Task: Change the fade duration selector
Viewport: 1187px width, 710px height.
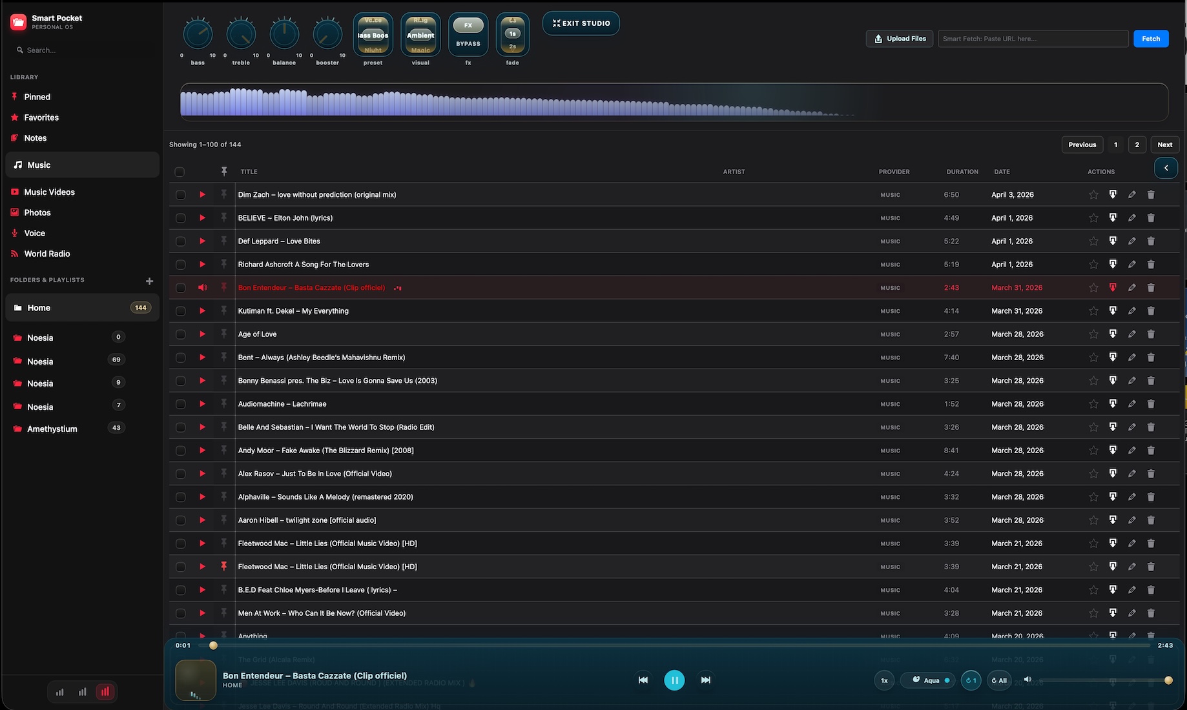Action: coord(512,35)
